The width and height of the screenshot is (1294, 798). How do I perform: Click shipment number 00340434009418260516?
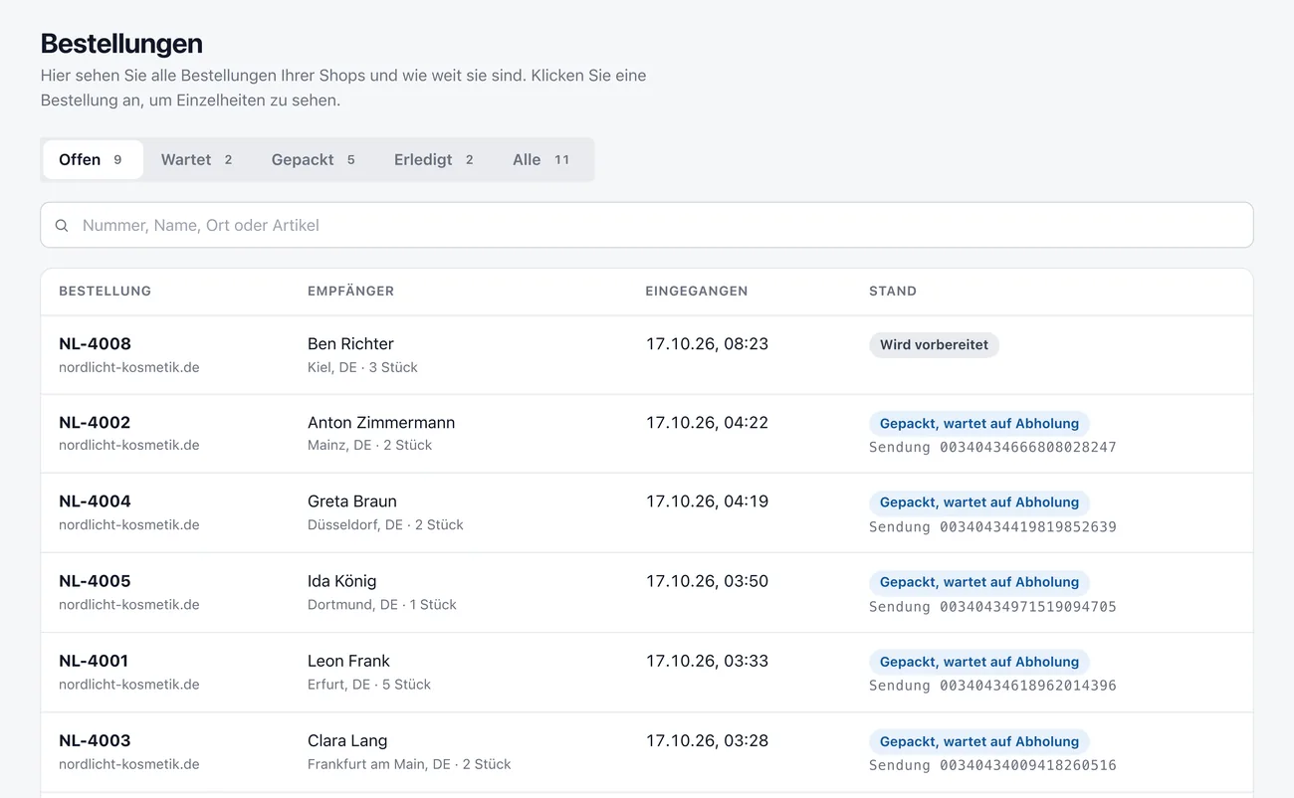pyautogui.click(x=1028, y=765)
